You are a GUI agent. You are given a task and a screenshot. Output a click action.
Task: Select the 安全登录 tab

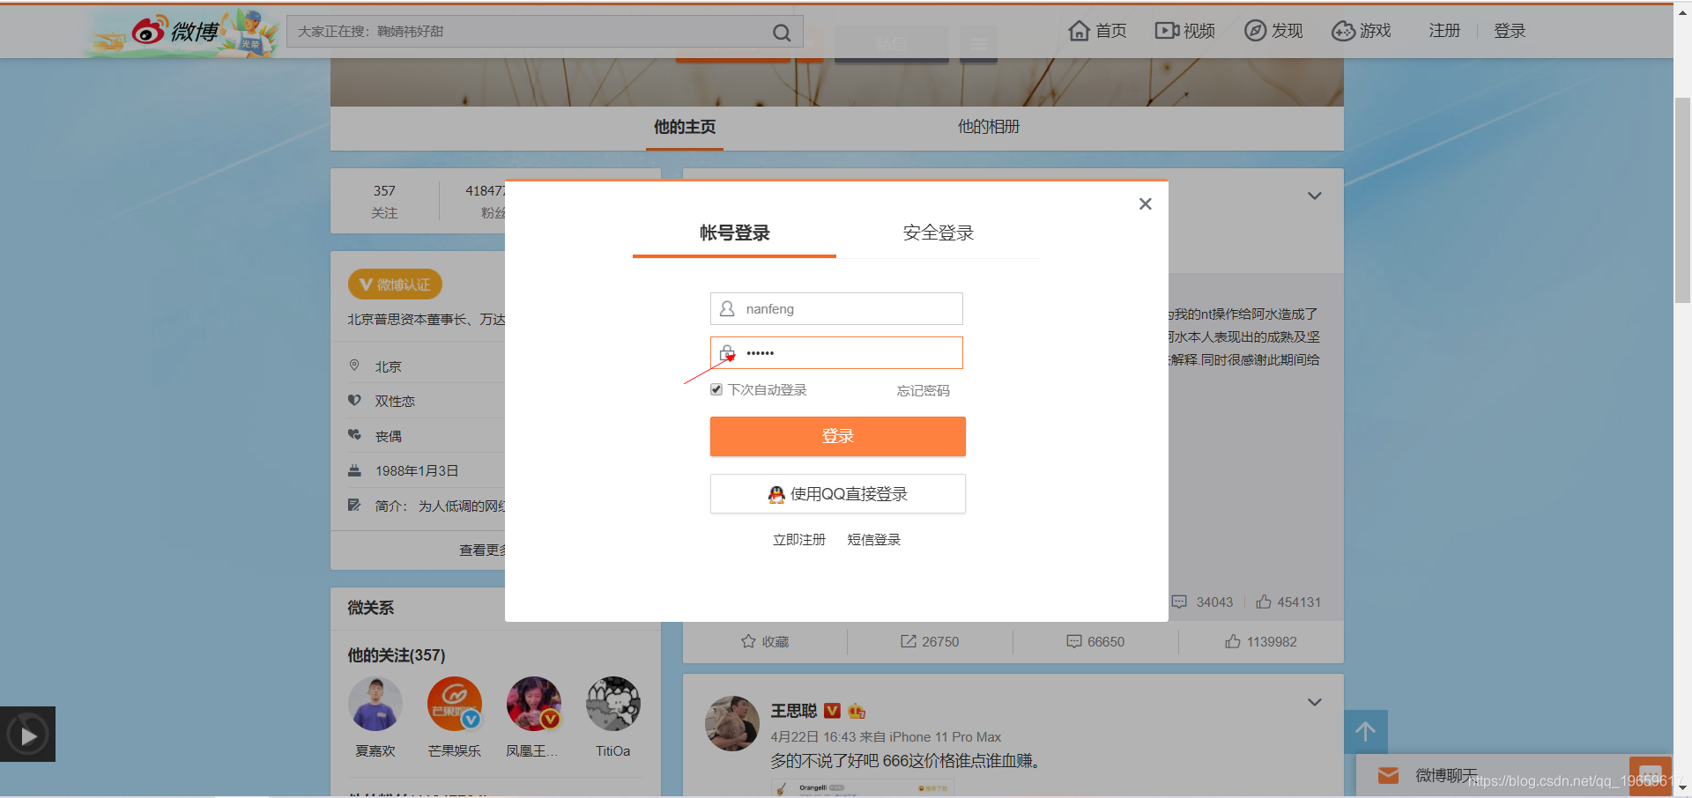tap(939, 233)
